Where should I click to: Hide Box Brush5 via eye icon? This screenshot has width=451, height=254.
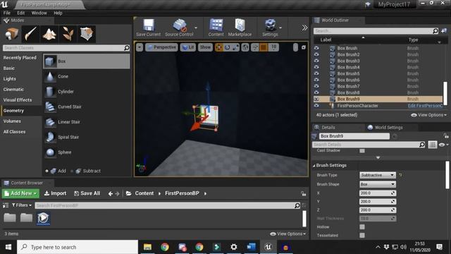click(316, 73)
